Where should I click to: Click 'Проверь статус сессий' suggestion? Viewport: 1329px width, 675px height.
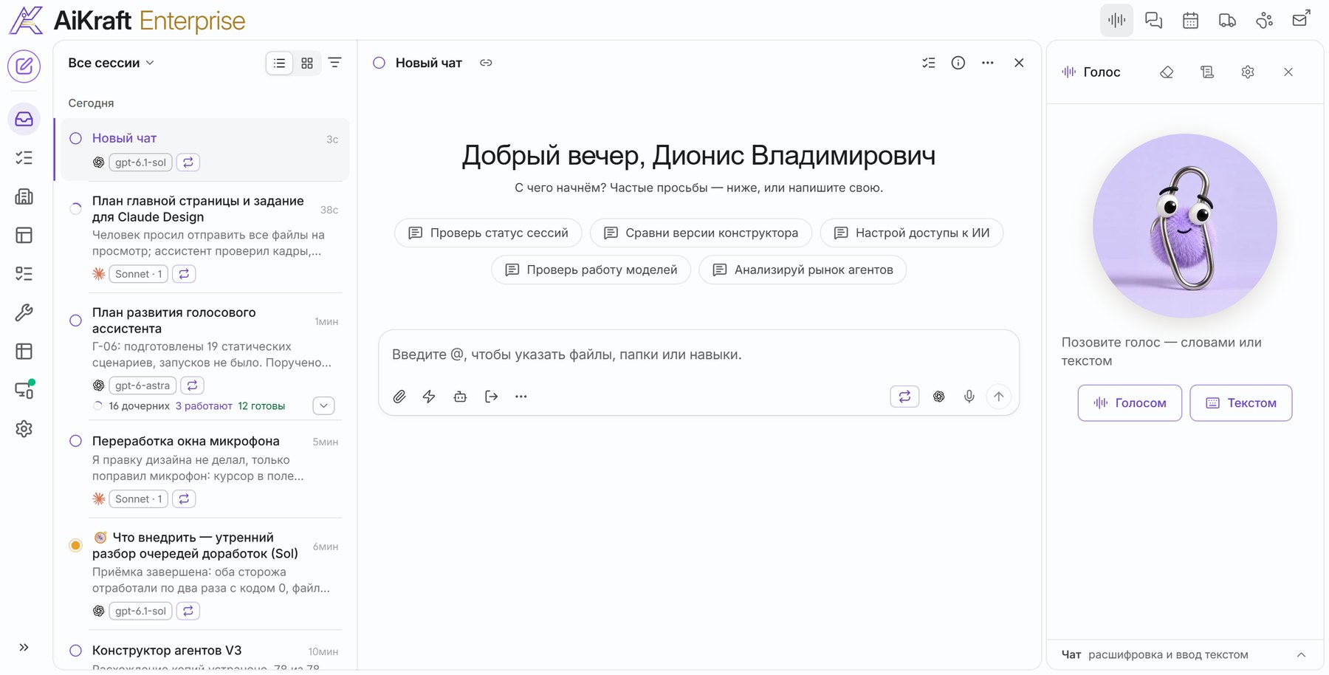pos(488,233)
